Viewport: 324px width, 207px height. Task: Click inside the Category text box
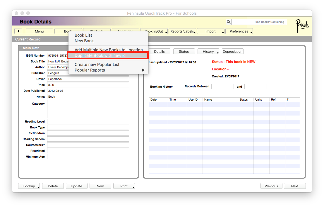[x=88, y=109]
